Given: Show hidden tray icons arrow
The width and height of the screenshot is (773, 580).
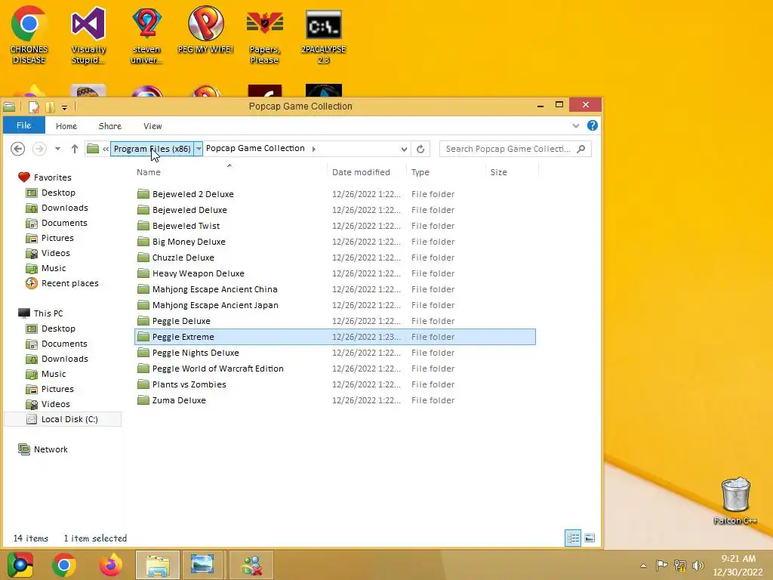Looking at the screenshot, I should tap(643, 566).
